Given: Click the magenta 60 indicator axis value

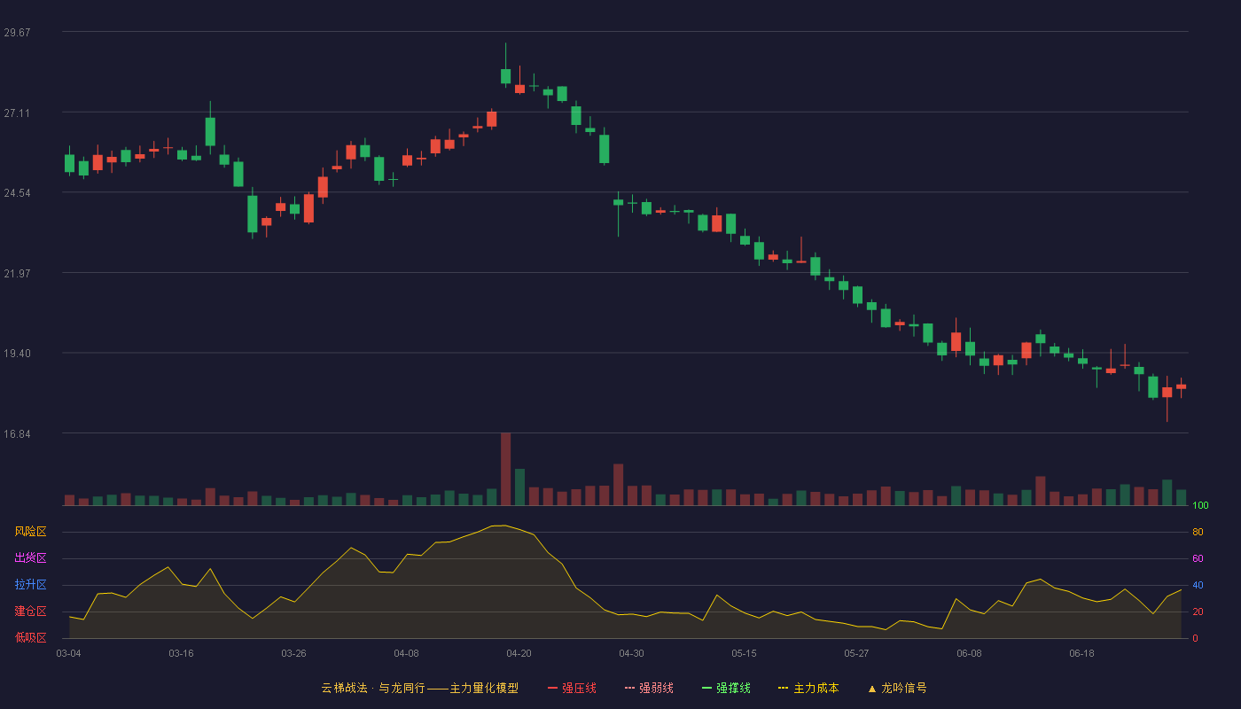Looking at the screenshot, I should 1198,558.
